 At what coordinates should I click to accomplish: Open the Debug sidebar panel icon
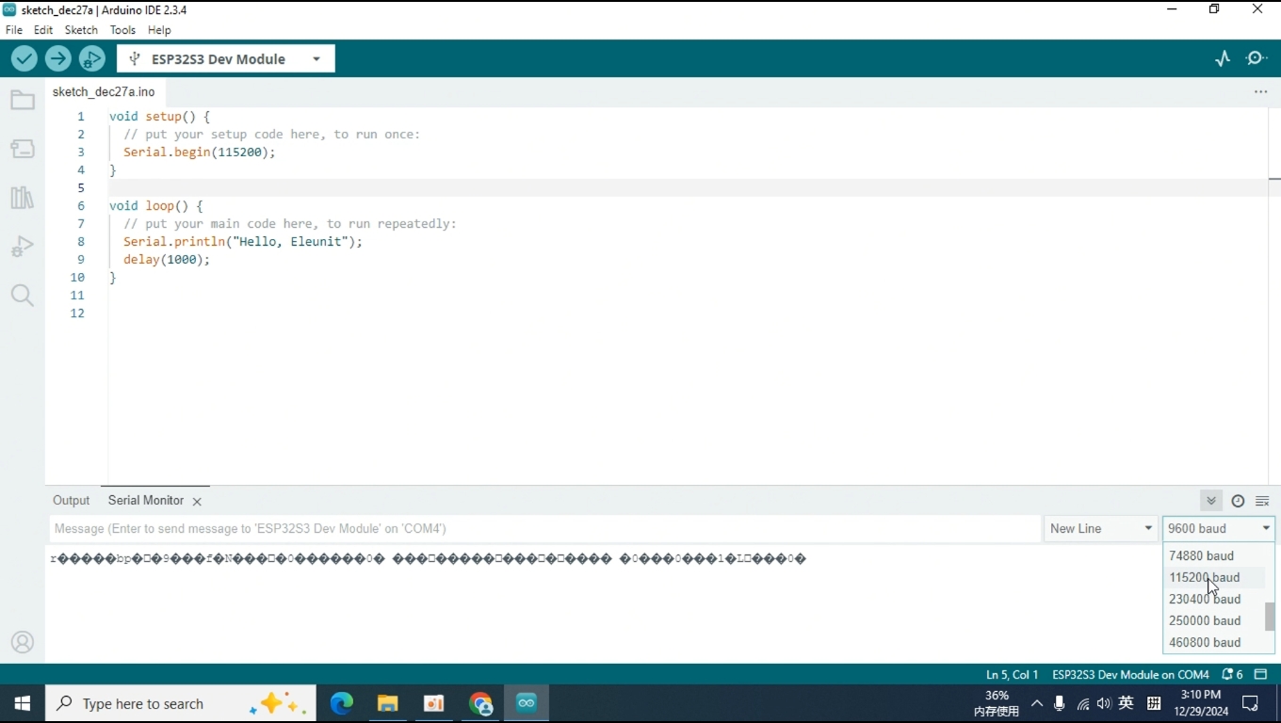point(23,247)
